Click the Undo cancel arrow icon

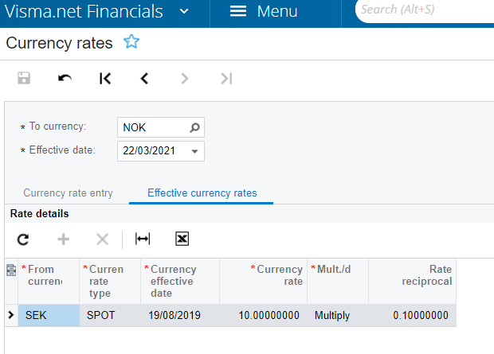65,78
